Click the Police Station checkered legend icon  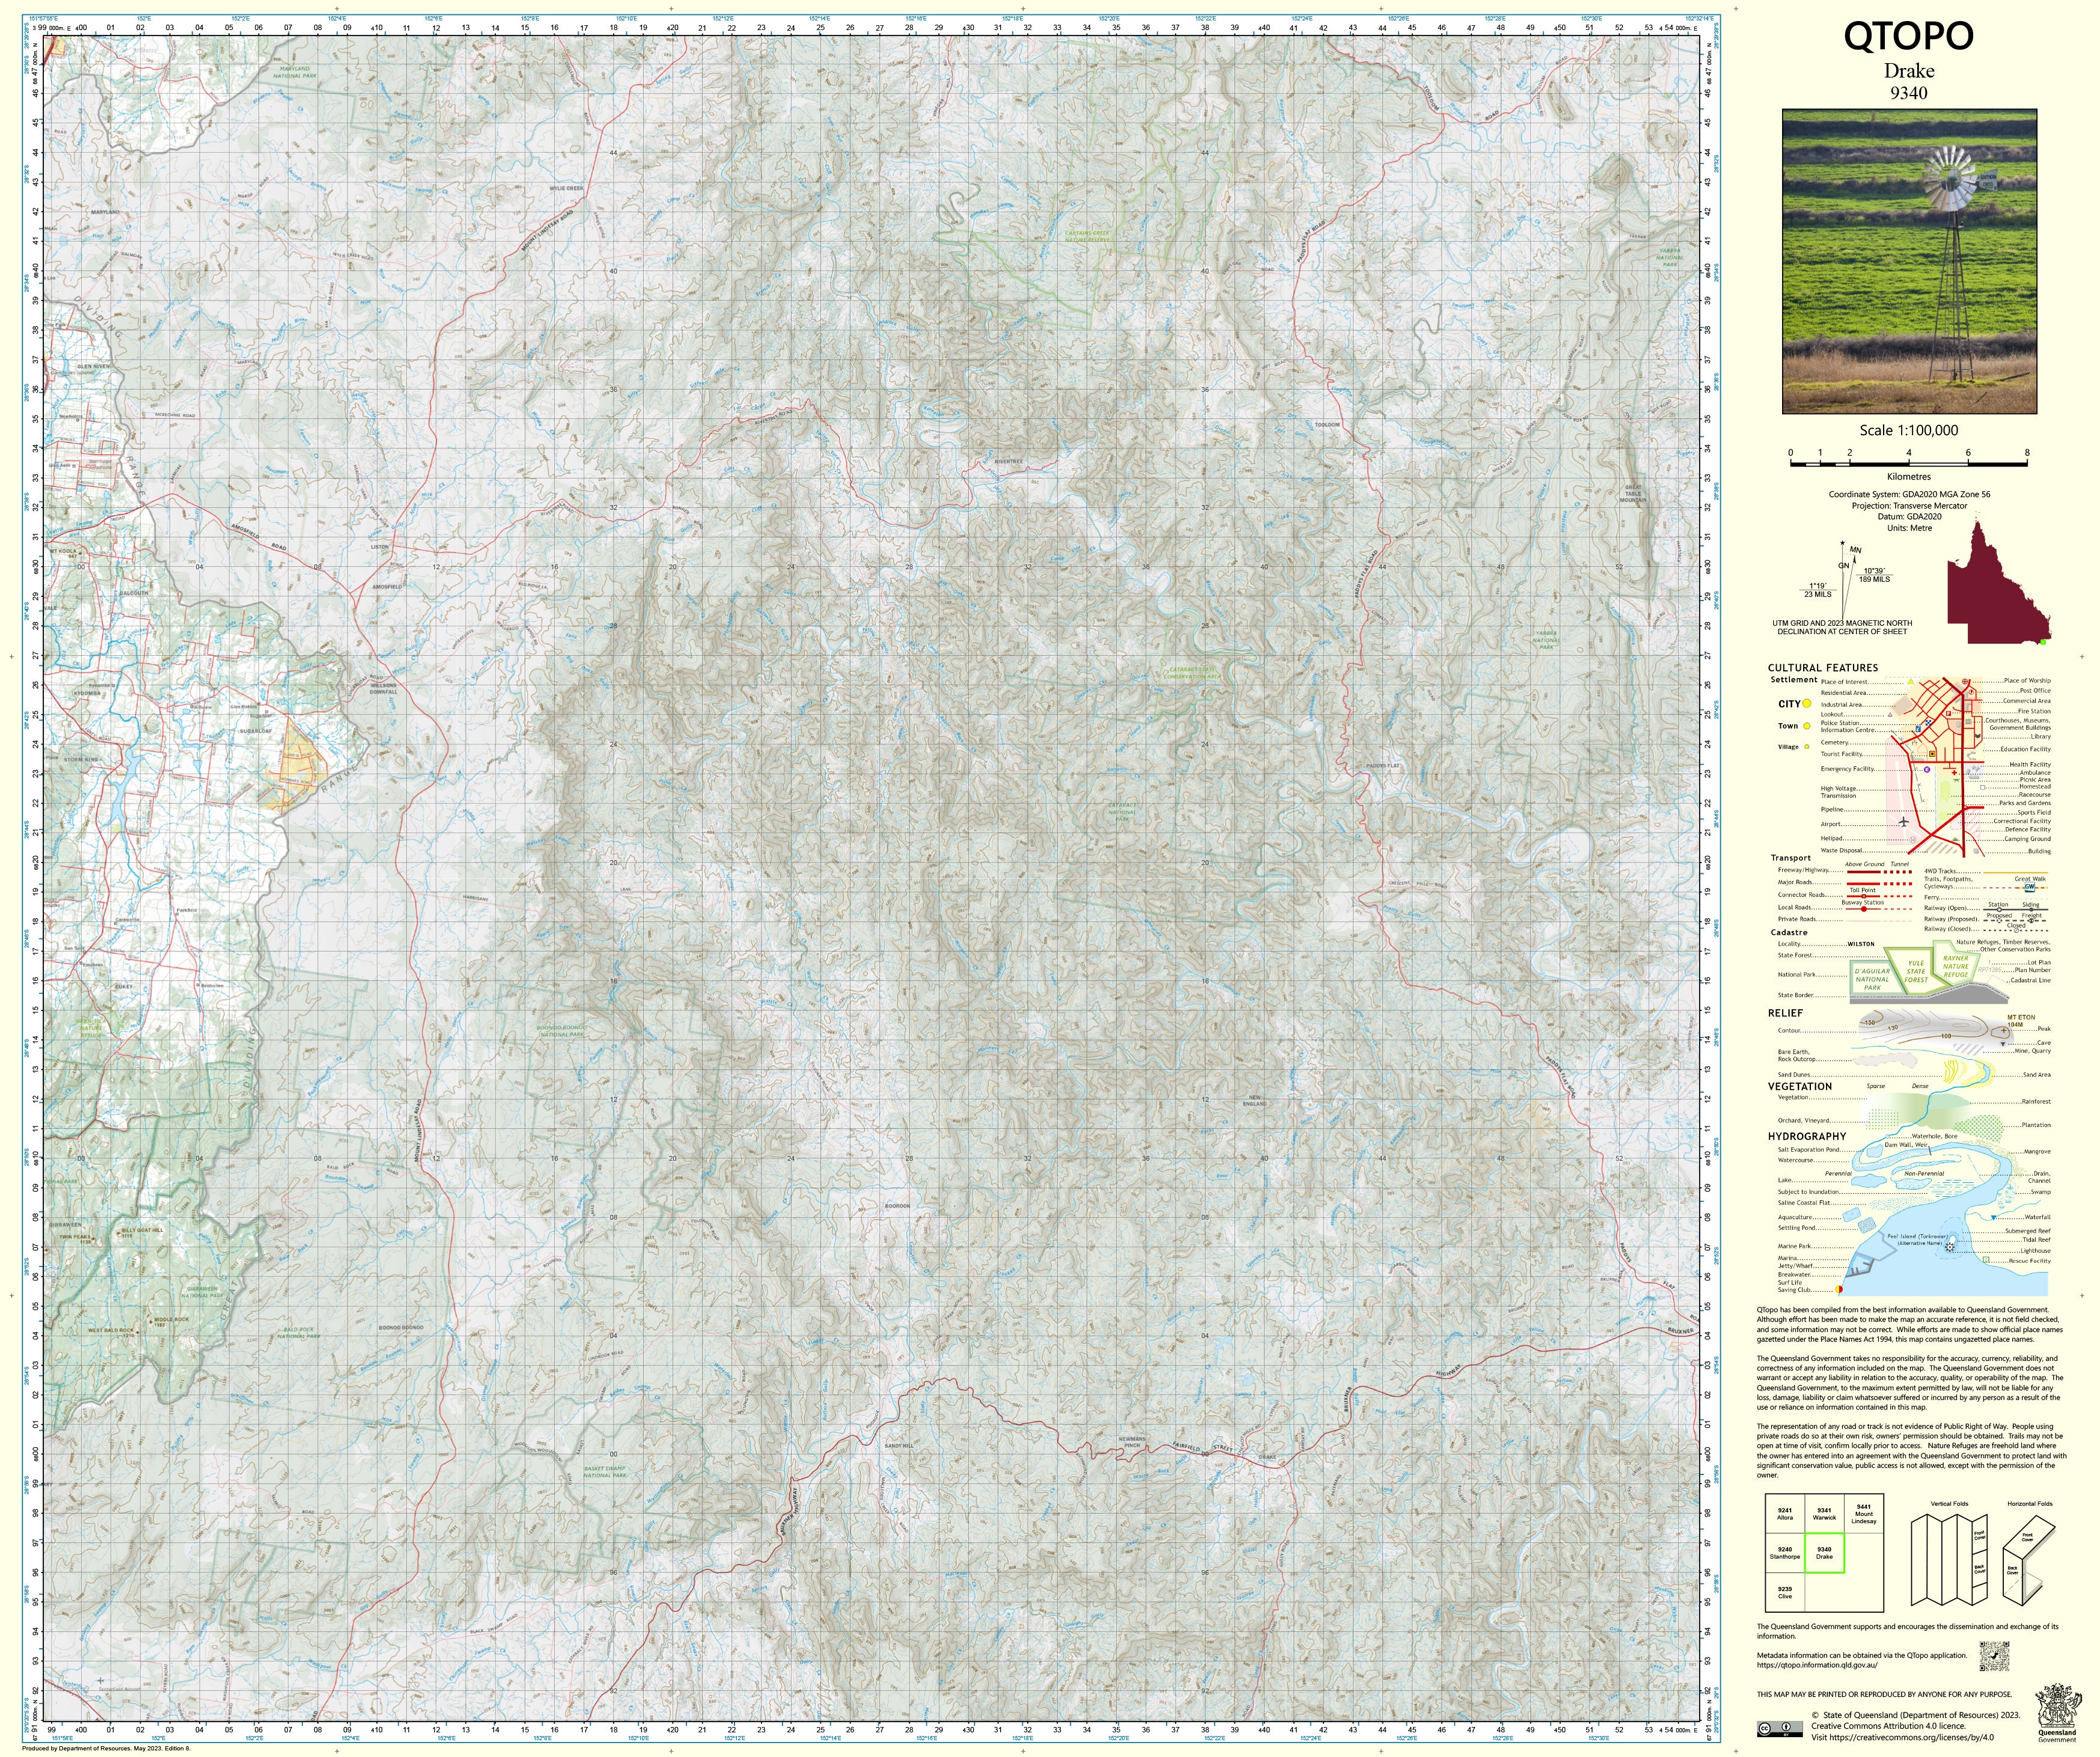(x=1928, y=723)
